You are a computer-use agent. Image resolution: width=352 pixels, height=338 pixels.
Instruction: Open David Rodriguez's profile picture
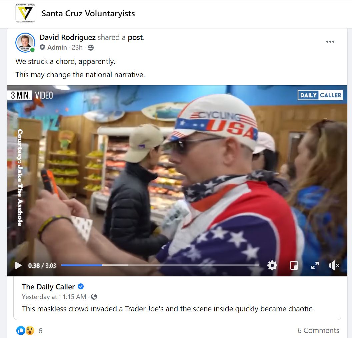[x=25, y=42]
